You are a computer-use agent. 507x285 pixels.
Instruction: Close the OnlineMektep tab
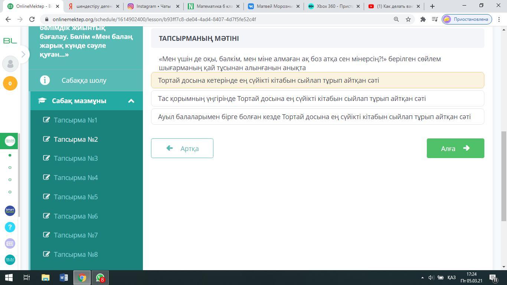(x=57, y=6)
